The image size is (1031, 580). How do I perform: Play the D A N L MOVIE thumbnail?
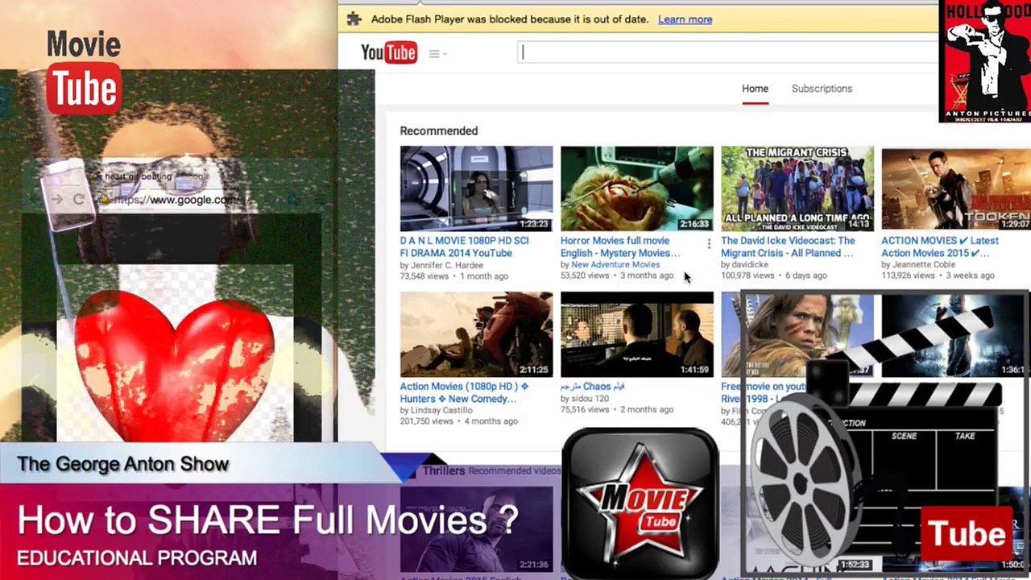(x=476, y=188)
